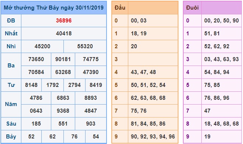
Task: Select the Đuôi cell "03, 43, 63, 93"
Action: (222, 59)
